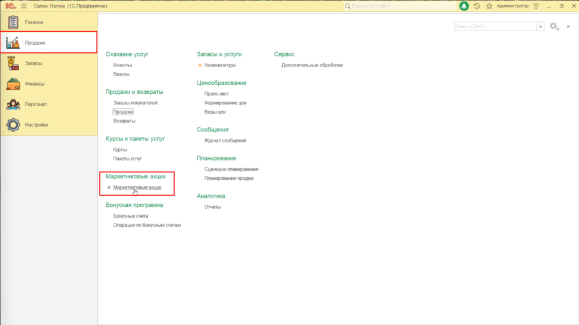This screenshot has height=325, width=579.
Task: Open the history clock icon
Action: click(477, 6)
